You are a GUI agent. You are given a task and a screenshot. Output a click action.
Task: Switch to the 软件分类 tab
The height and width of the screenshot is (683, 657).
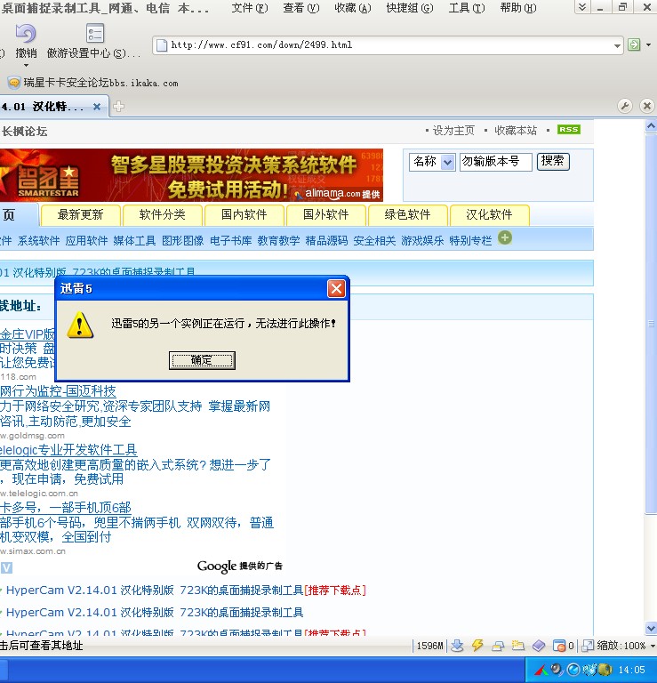pos(163,214)
